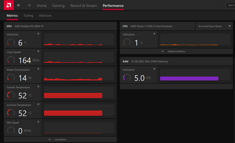Open the Advisors sub-tab
The width and height of the screenshot is (235, 143).
45,15
